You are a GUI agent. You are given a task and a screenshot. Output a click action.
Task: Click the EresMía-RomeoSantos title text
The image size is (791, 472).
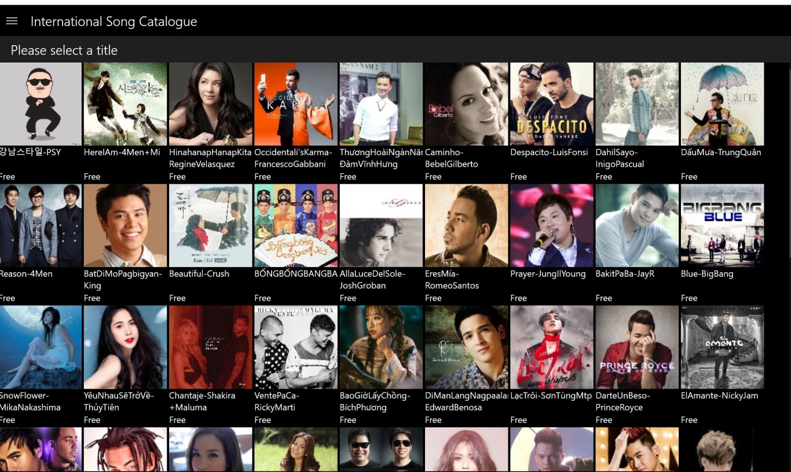pyautogui.click(x=452, y=280)
